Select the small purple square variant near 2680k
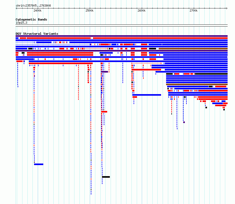This screenshot has width=235, height=204. [x=184, y=122]
